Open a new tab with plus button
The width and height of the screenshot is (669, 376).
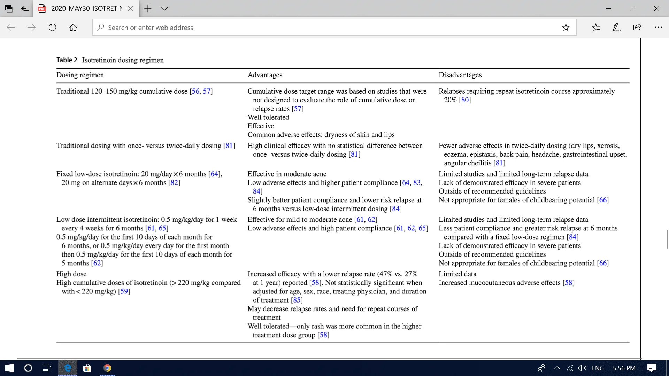click(148, 9)
